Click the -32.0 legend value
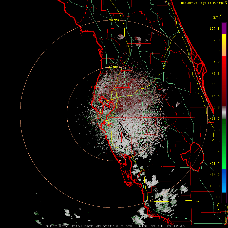The width and height of the screenshot is (228, 228). coord(215,130)
